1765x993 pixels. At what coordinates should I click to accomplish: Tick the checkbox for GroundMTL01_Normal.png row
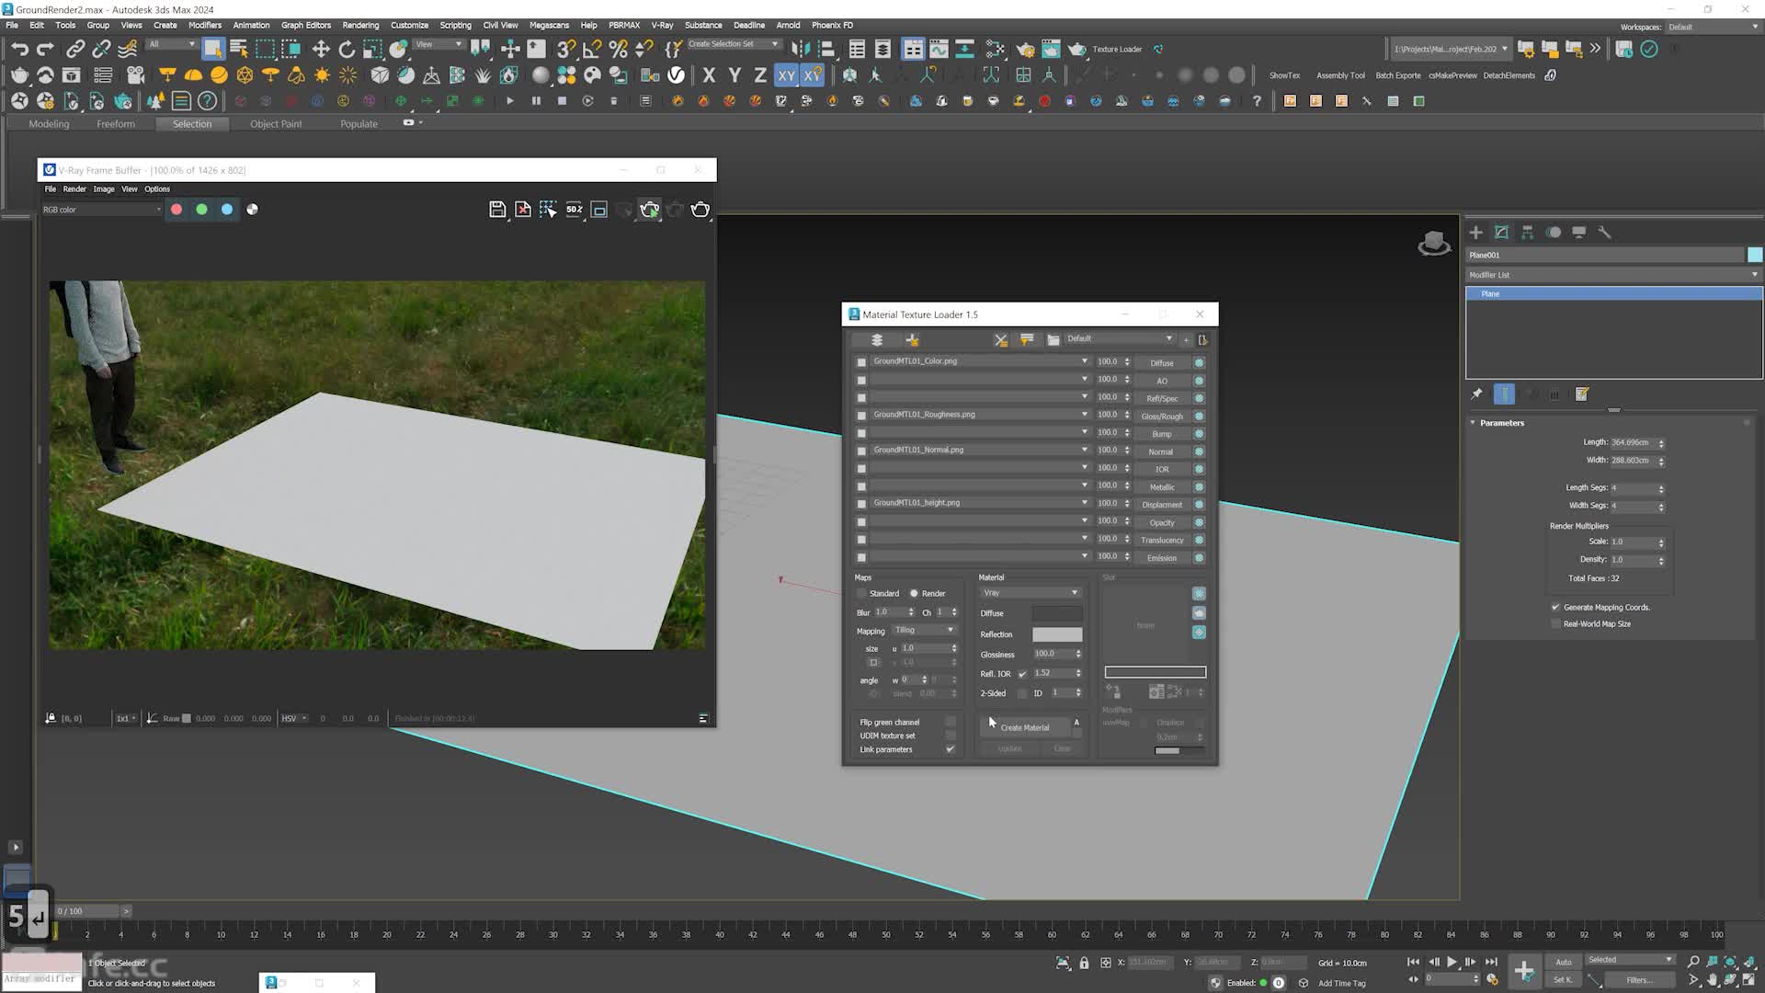click(861, 451)
